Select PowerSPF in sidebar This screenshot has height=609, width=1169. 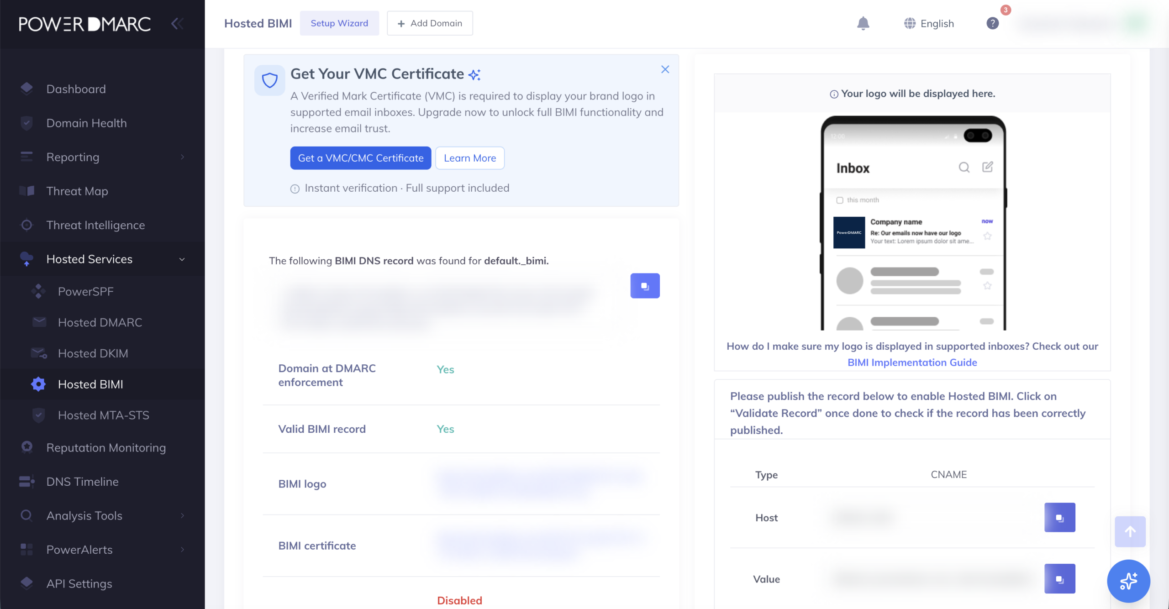(x=85, y=291)
